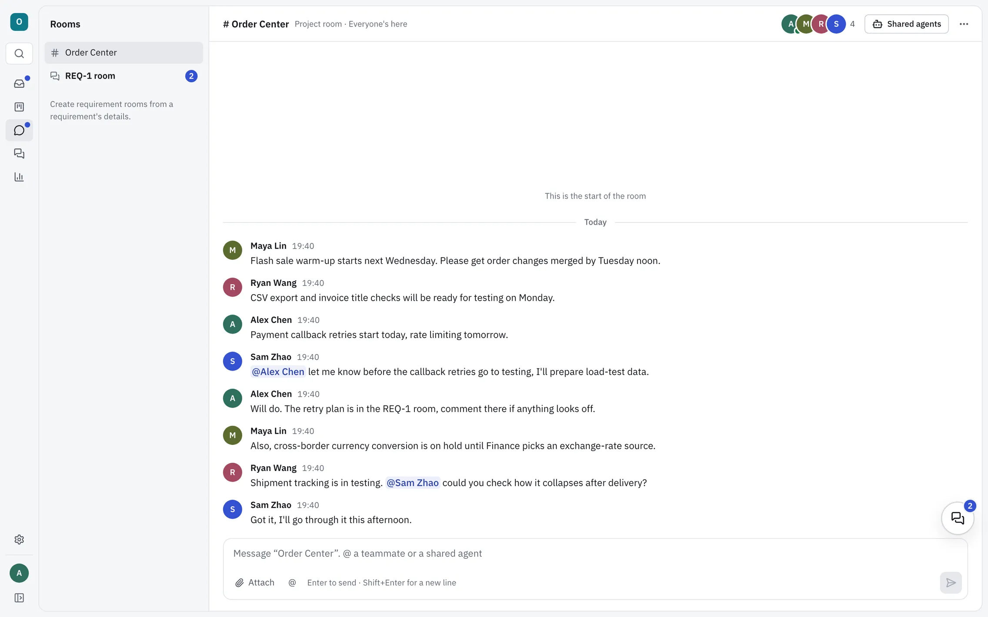Open the three-dot more options menu

(x=964, y=24)
